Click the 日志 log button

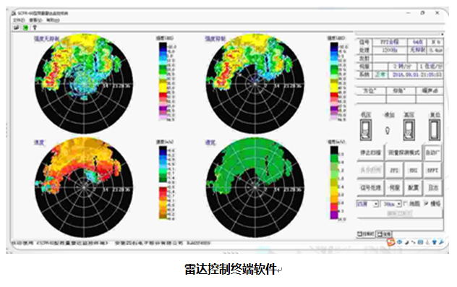[432, 188]
